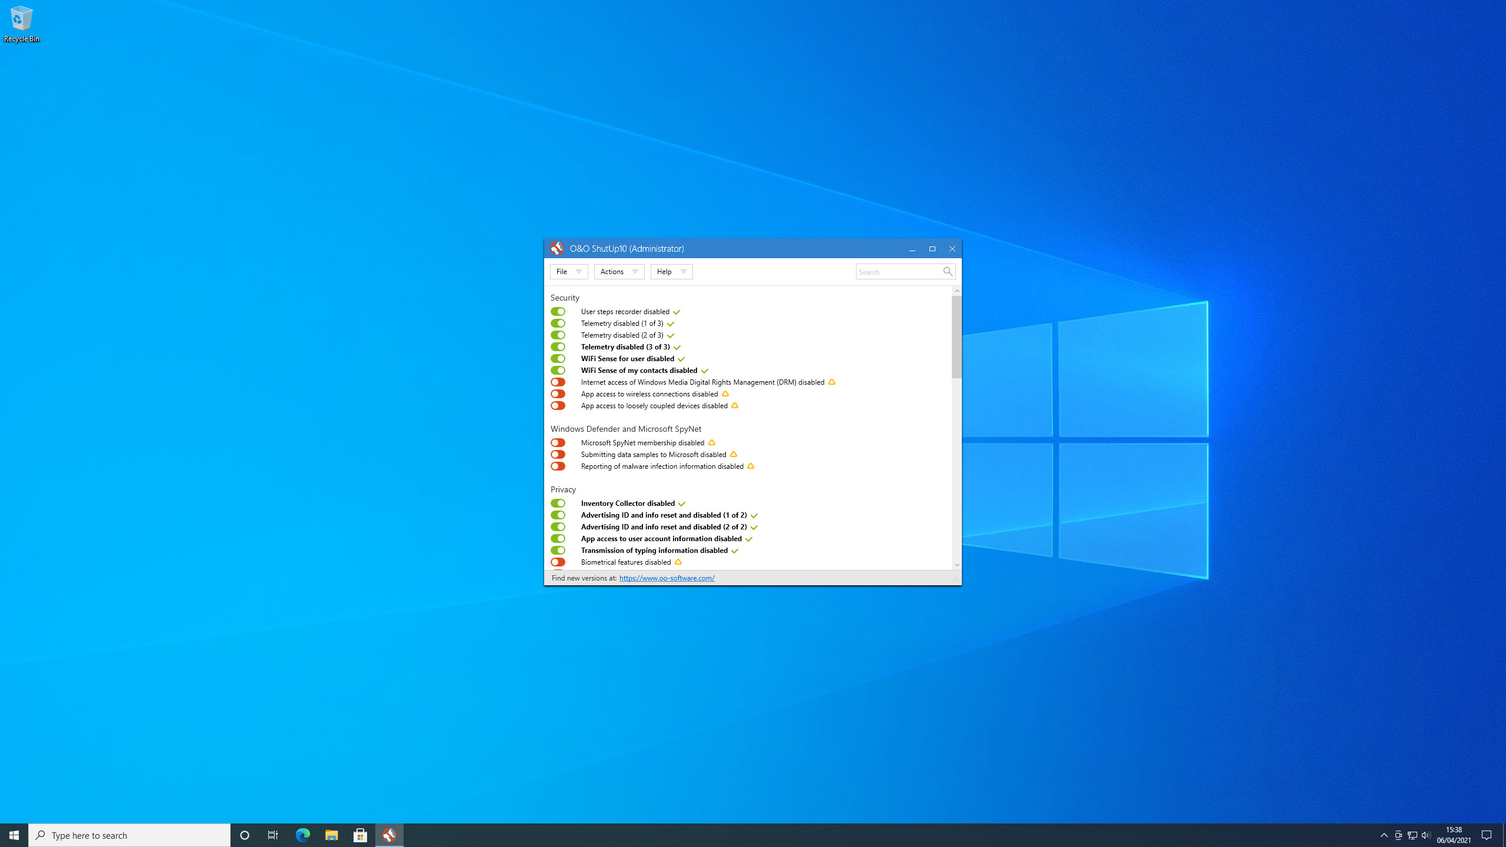Image resolution: width=1506 pixels, height=847 pixels.
Task: Toggle Telemetry disabled (2 of 3) switch
Action: point(558,335)
